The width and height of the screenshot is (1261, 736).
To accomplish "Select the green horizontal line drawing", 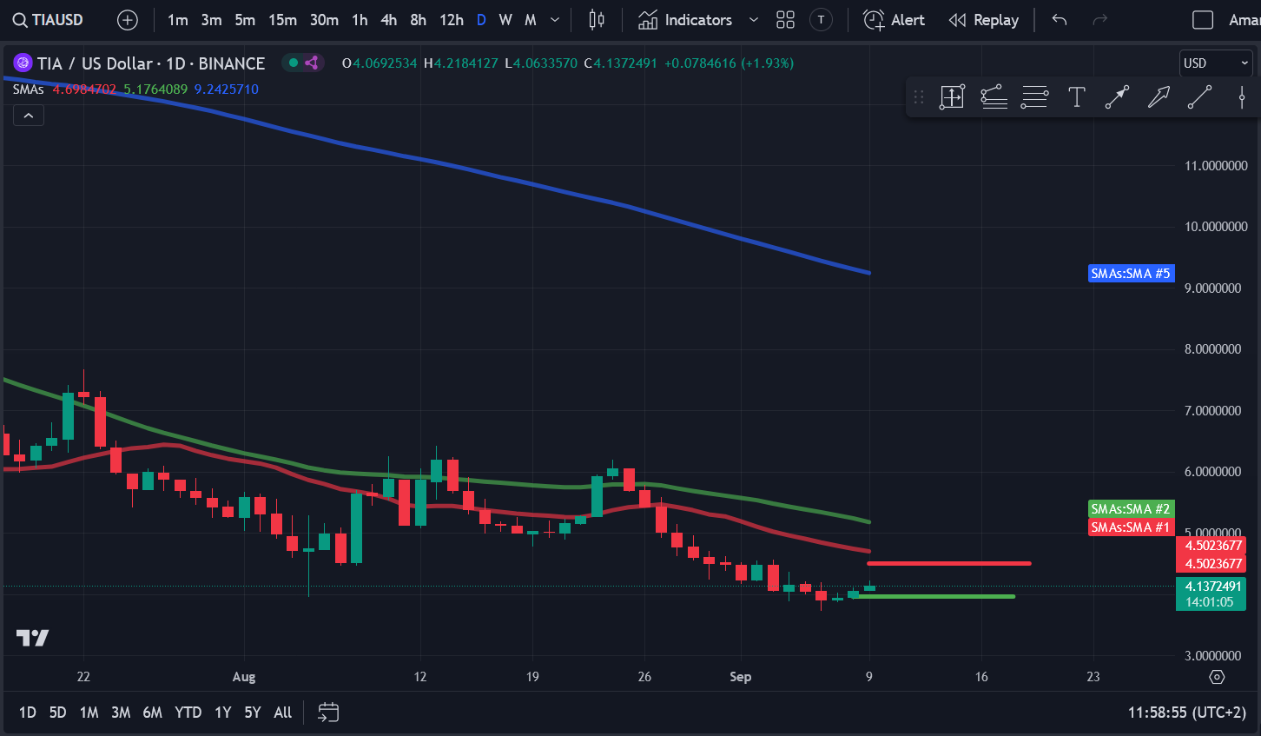I will point(933,597).
